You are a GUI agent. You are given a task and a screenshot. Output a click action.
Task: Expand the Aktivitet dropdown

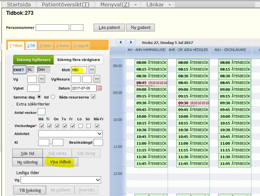(x=99, y=134)
